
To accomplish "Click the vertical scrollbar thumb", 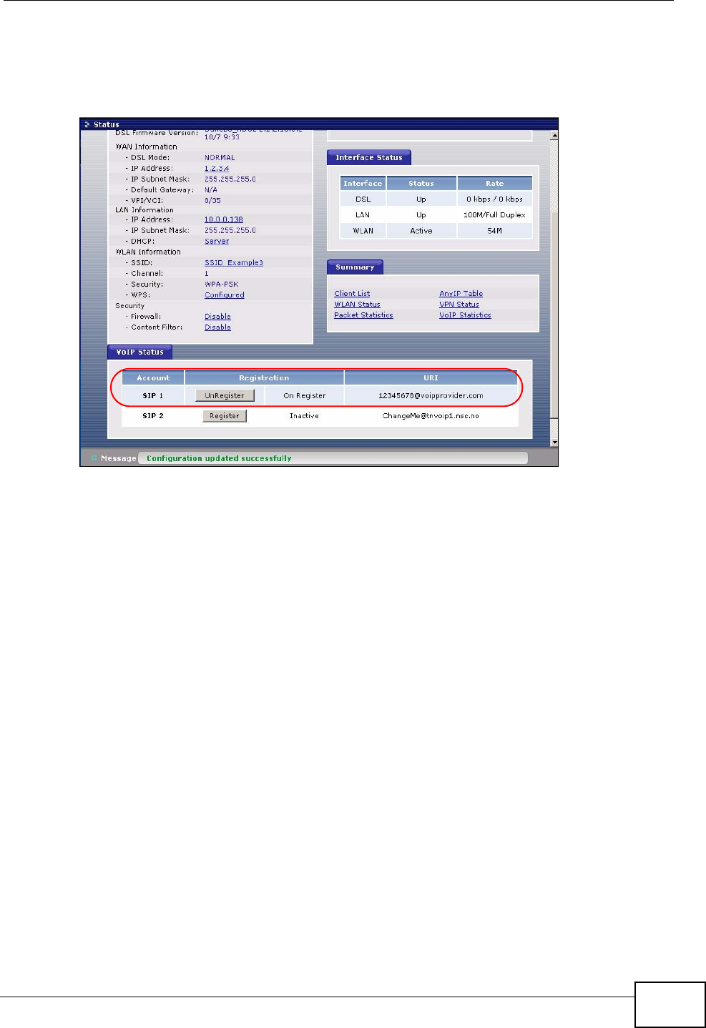I will pyautogui.click(x=554, y=315).
